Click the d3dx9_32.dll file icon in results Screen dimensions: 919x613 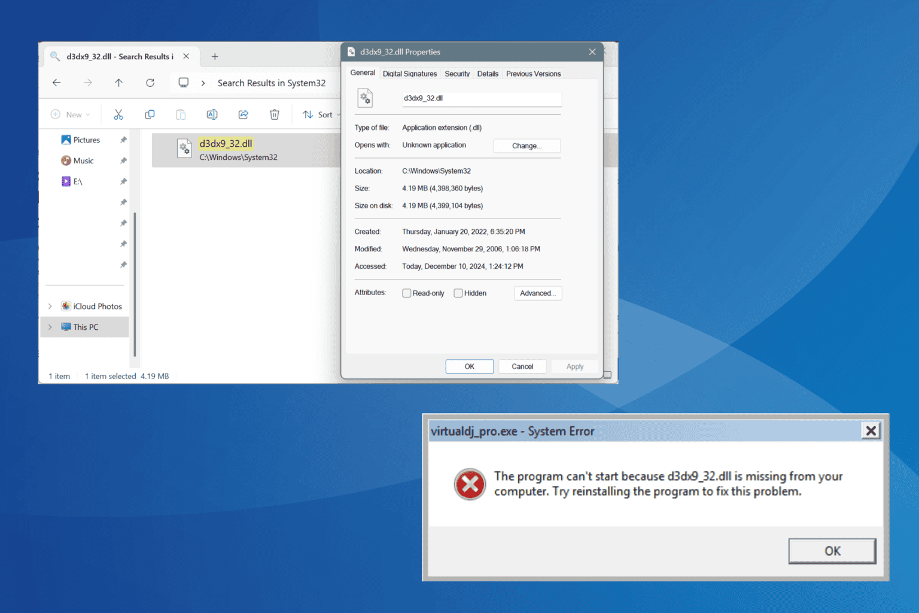[184, 148]
